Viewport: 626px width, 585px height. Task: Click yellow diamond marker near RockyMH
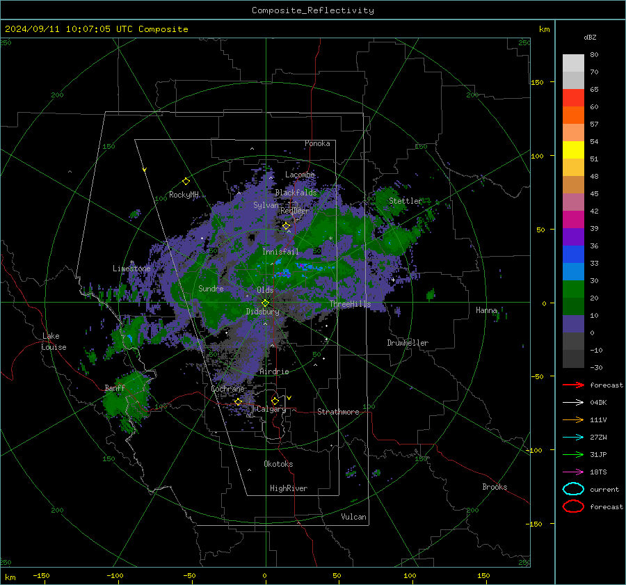[x=186, y=182]
